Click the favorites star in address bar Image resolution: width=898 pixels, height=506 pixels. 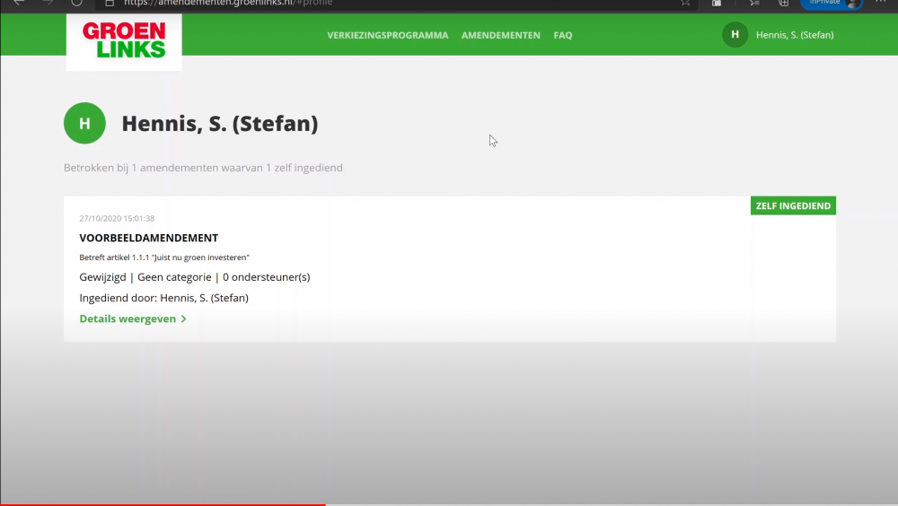click(685, 3)
